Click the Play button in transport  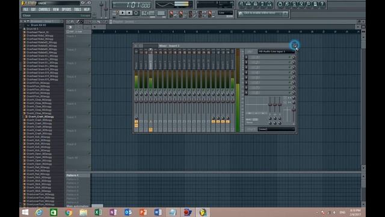click(x=122, y=13)
